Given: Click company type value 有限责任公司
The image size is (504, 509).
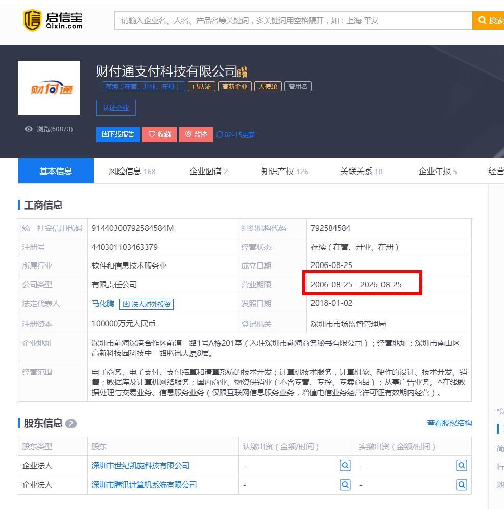Looking at the screenshot, I should 114,285.
